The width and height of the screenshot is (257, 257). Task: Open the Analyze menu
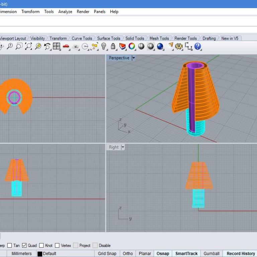(65, 12)
